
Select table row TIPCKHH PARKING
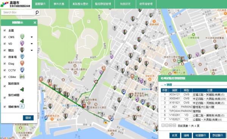tap(194, 111)
